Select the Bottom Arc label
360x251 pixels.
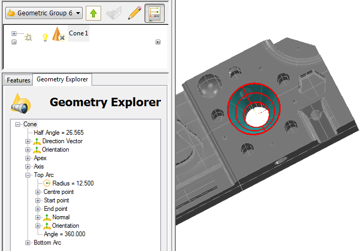pos(48,243)
